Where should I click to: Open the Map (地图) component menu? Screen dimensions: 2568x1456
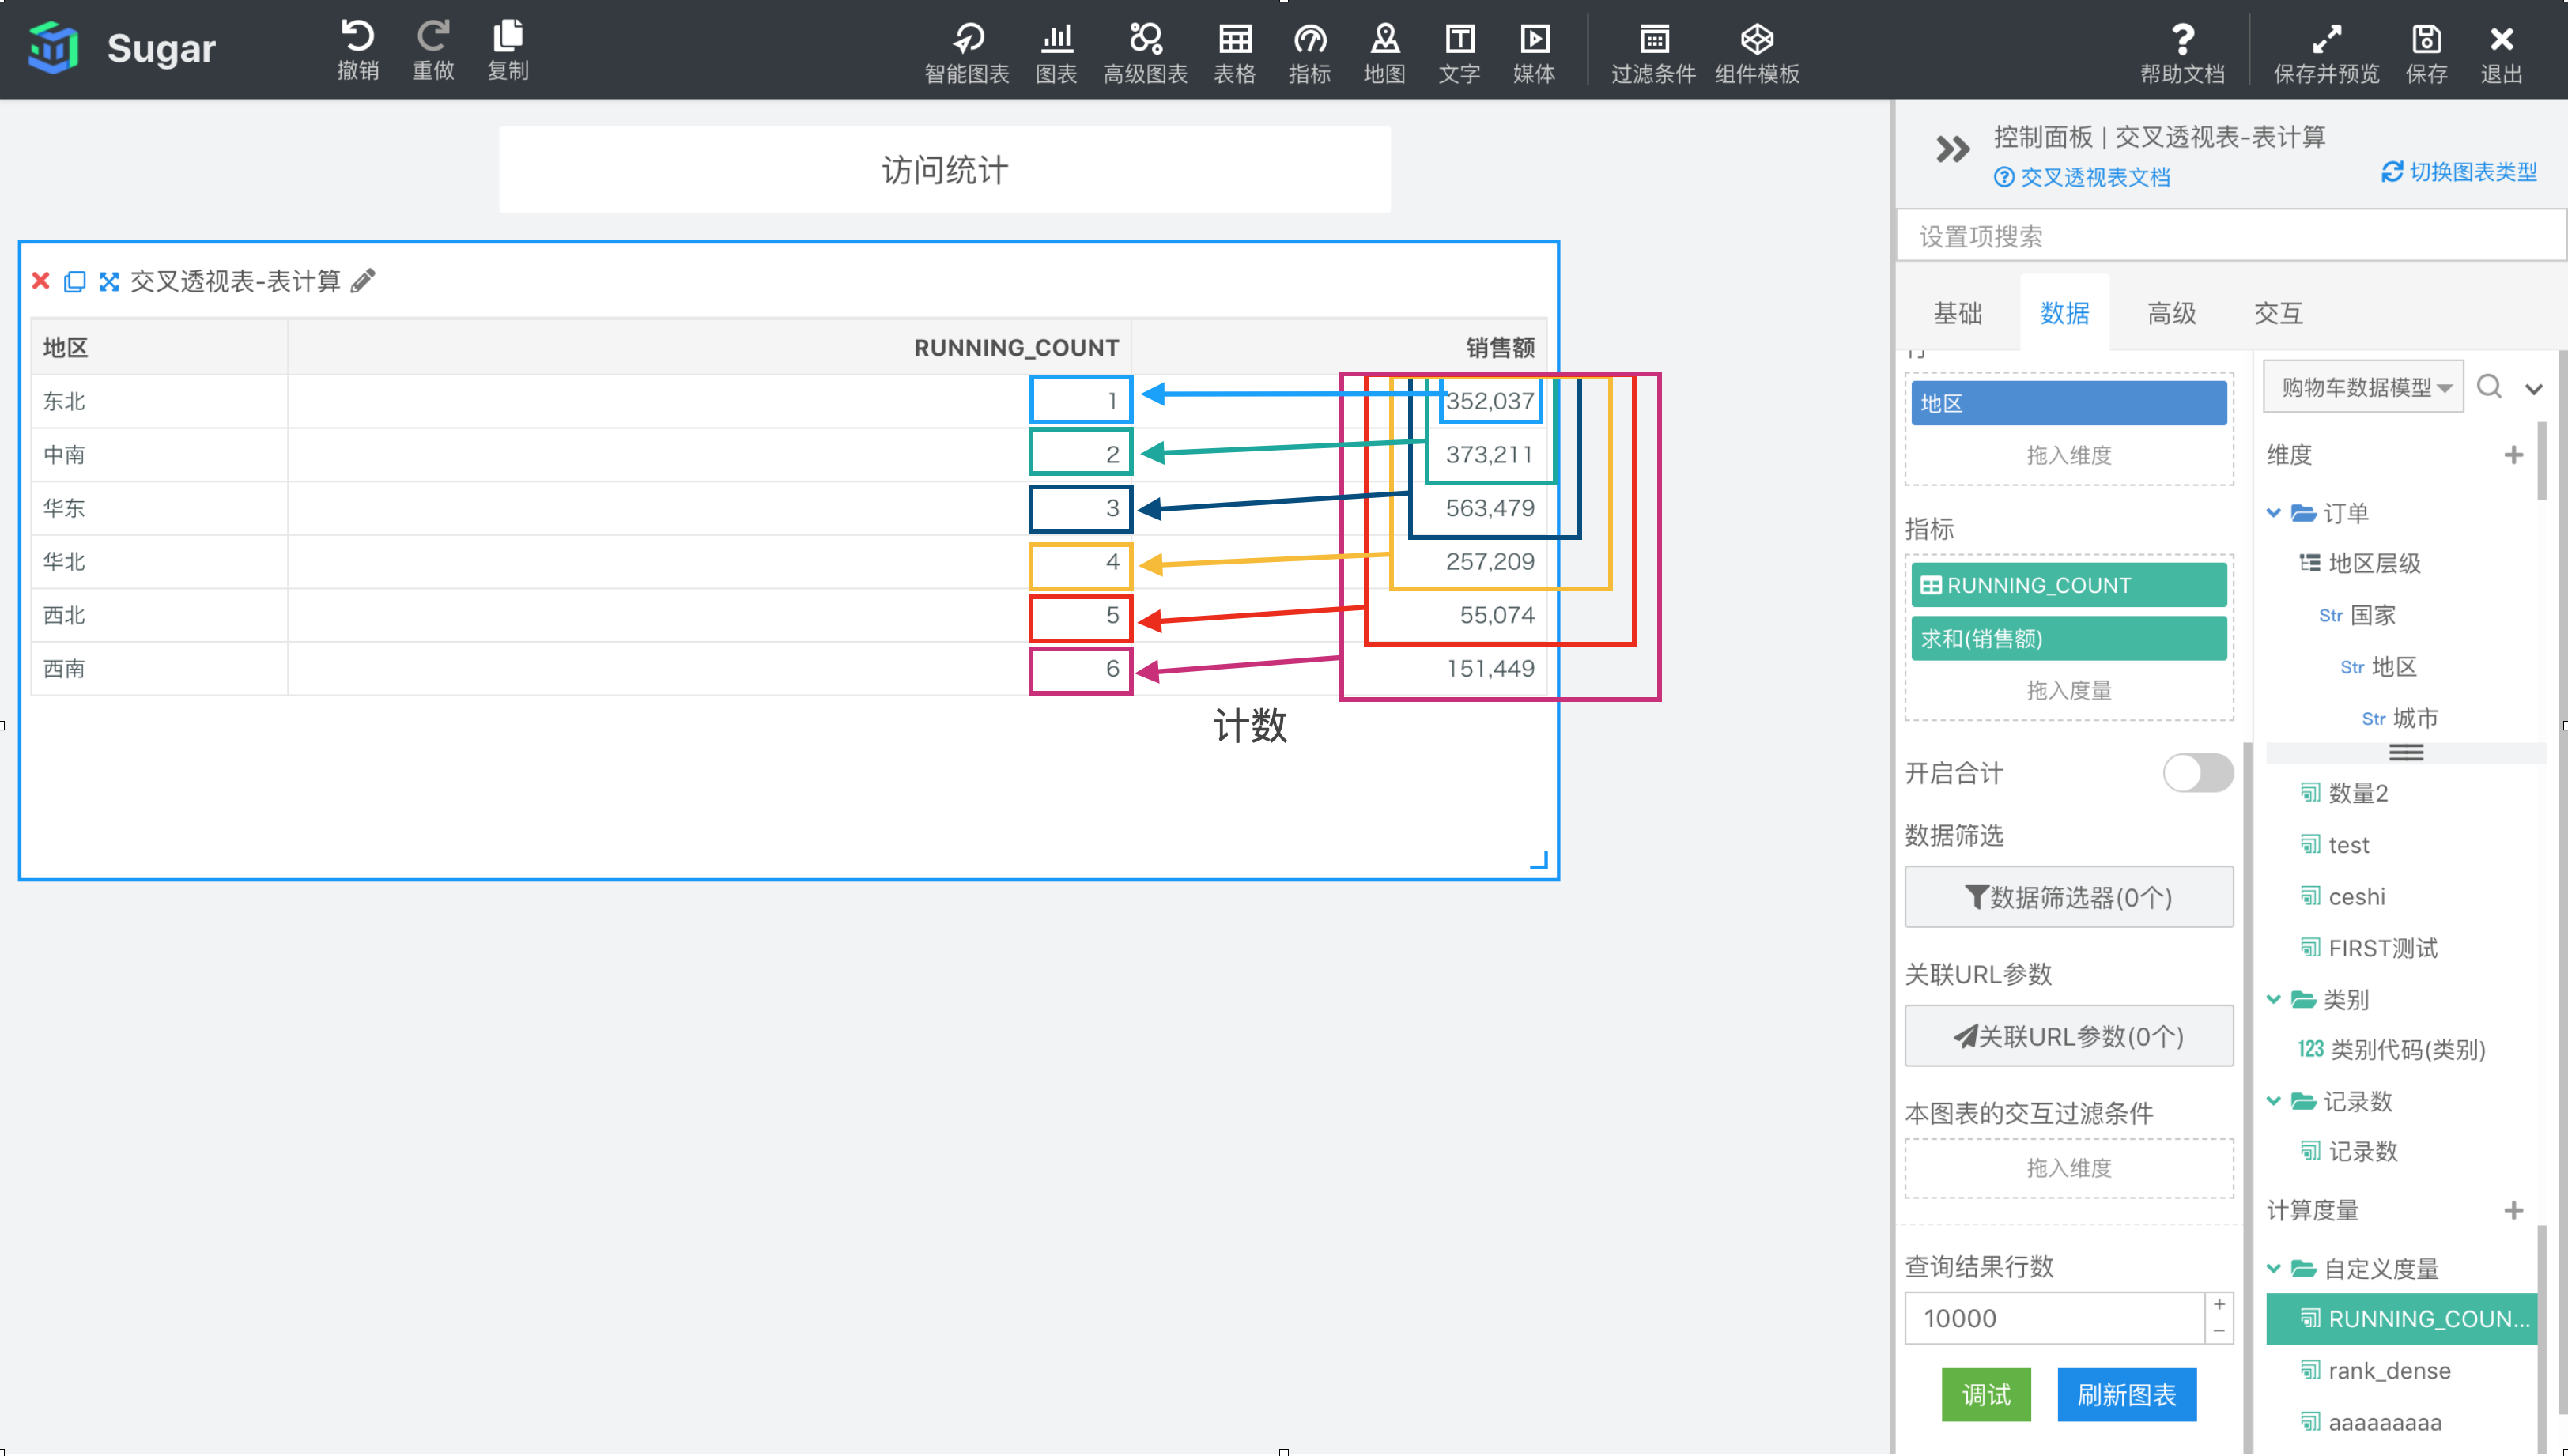coord(1384,52)
